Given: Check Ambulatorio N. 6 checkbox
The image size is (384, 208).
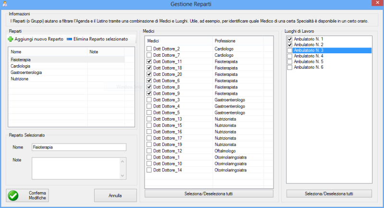Looking at the screenshot, I should [290, 67].
